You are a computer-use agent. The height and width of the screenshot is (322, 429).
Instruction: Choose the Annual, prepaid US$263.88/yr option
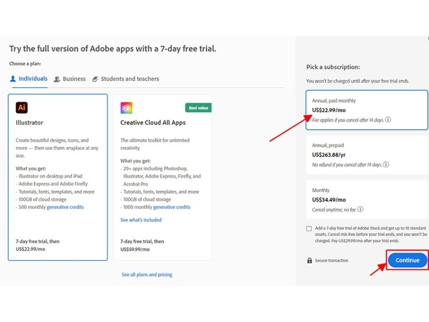367,155
